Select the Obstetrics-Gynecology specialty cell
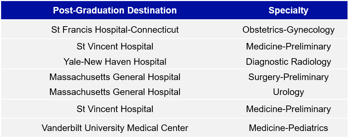Viewport: 349px width, 139px height. [288, 30]
